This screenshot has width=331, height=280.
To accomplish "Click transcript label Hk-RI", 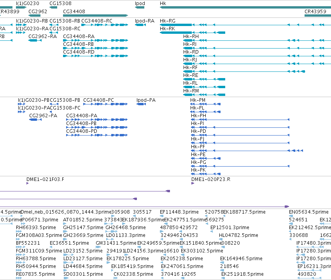I will pyautogui.click(x=190, y=44).
